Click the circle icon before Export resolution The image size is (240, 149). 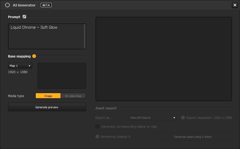(183, 118)
